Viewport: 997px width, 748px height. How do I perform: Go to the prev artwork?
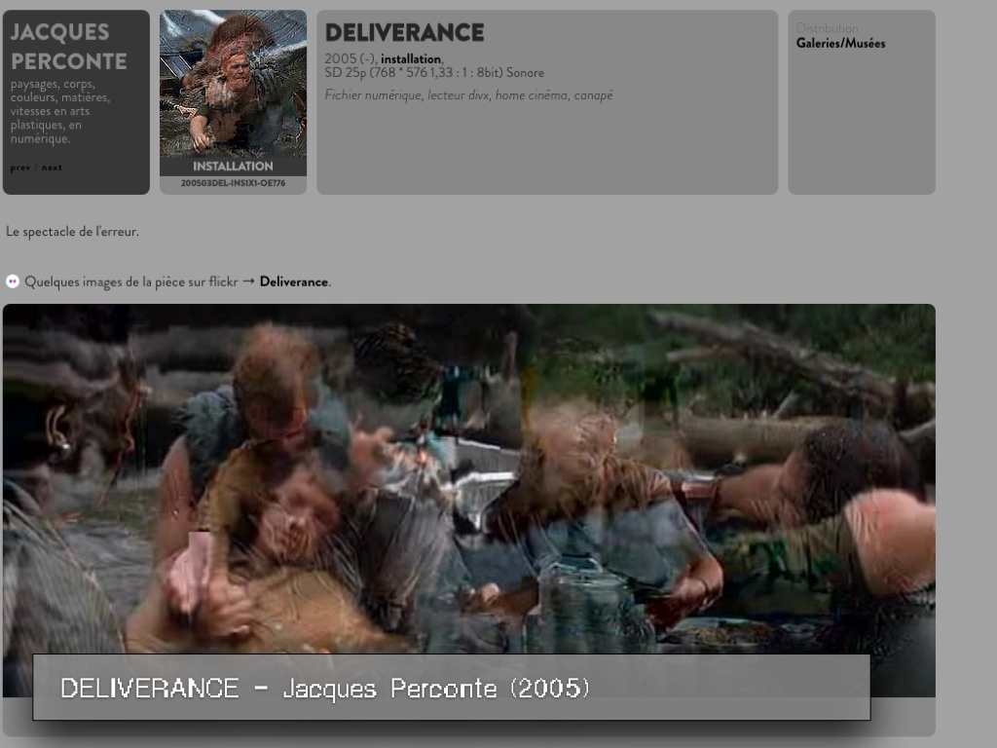(x=19, y=168)
